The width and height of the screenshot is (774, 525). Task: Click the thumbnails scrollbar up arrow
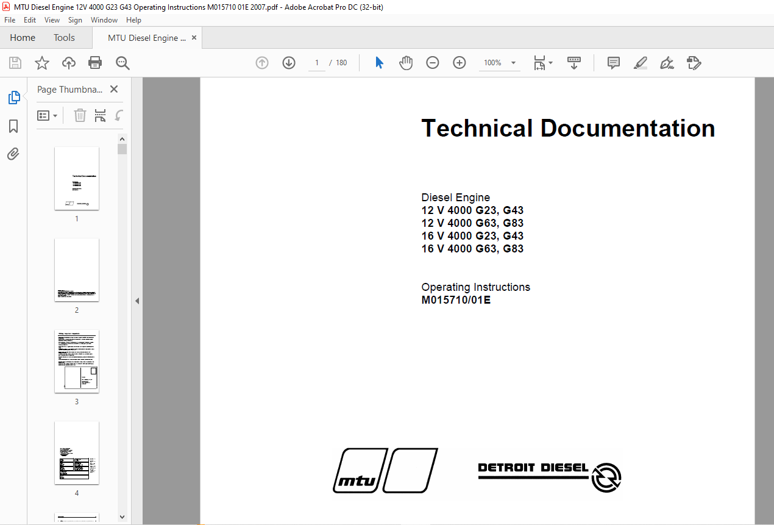(122, 138)
